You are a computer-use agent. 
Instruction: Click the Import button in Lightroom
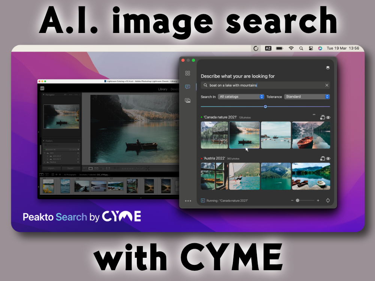coord(51,169)
